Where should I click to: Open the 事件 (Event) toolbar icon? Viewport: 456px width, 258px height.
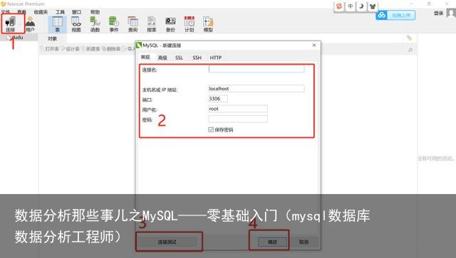(114, 23)
